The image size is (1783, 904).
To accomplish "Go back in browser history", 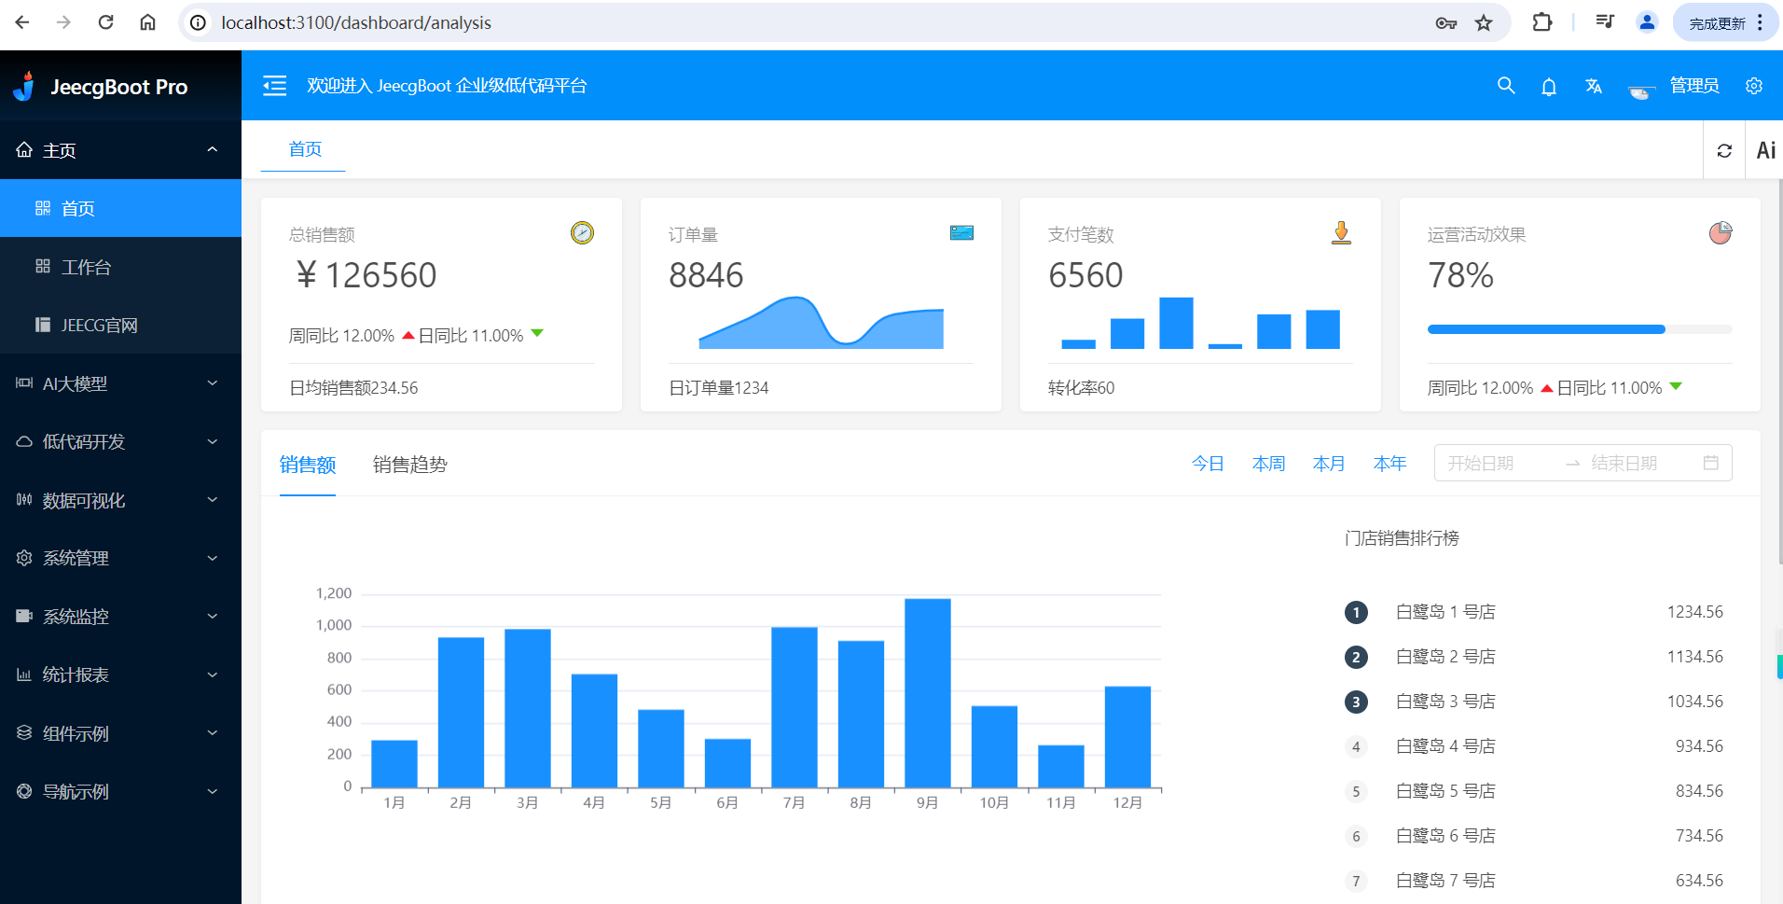I will click(x=22, y=22).
